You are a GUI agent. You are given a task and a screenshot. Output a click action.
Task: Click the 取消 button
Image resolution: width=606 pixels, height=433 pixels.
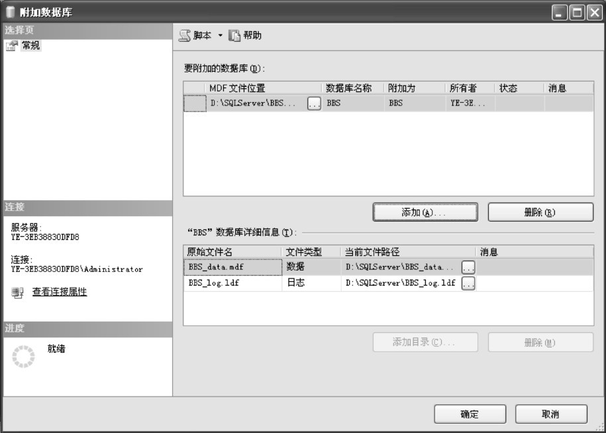[x=551, y=414]
